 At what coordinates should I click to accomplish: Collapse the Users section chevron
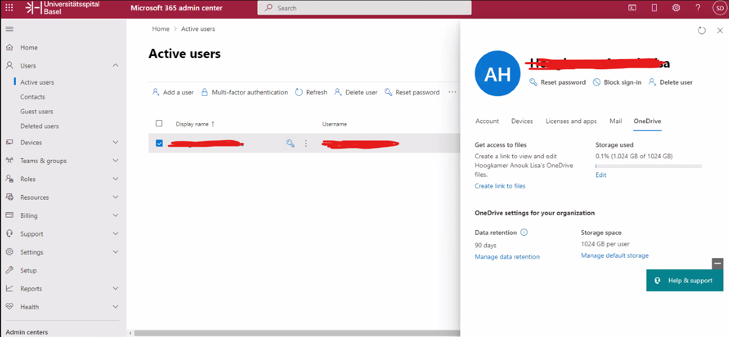pos(116,66)
